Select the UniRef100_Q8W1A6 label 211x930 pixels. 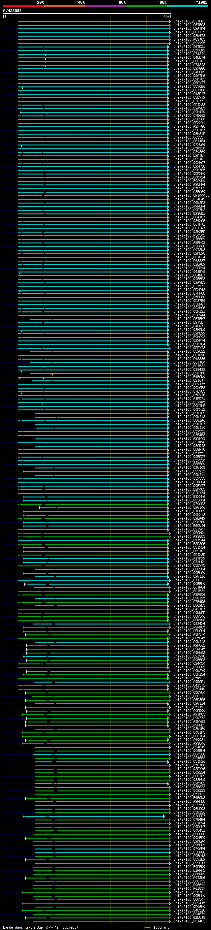tap(189, 421)
